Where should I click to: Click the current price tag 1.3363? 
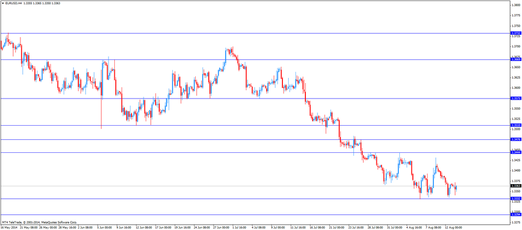[516, 186]
